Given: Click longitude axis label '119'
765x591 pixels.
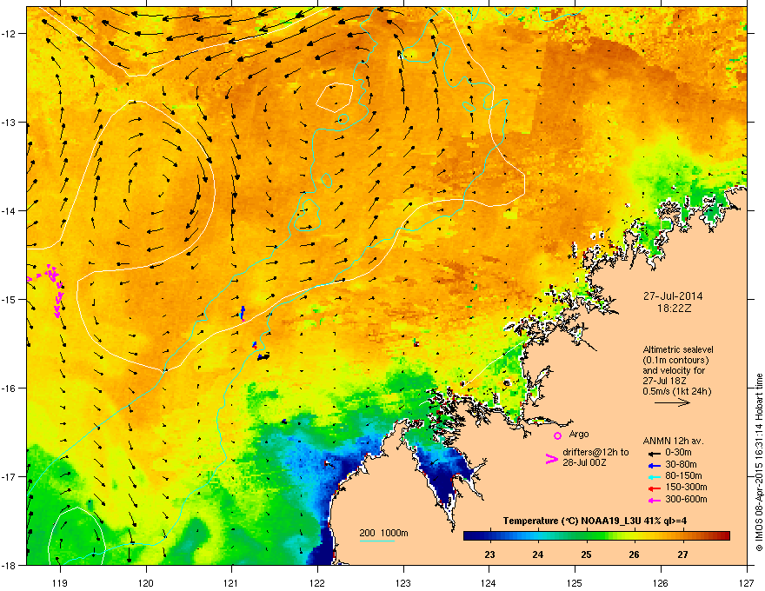Looking at the screenshot, I should (59, 582).
